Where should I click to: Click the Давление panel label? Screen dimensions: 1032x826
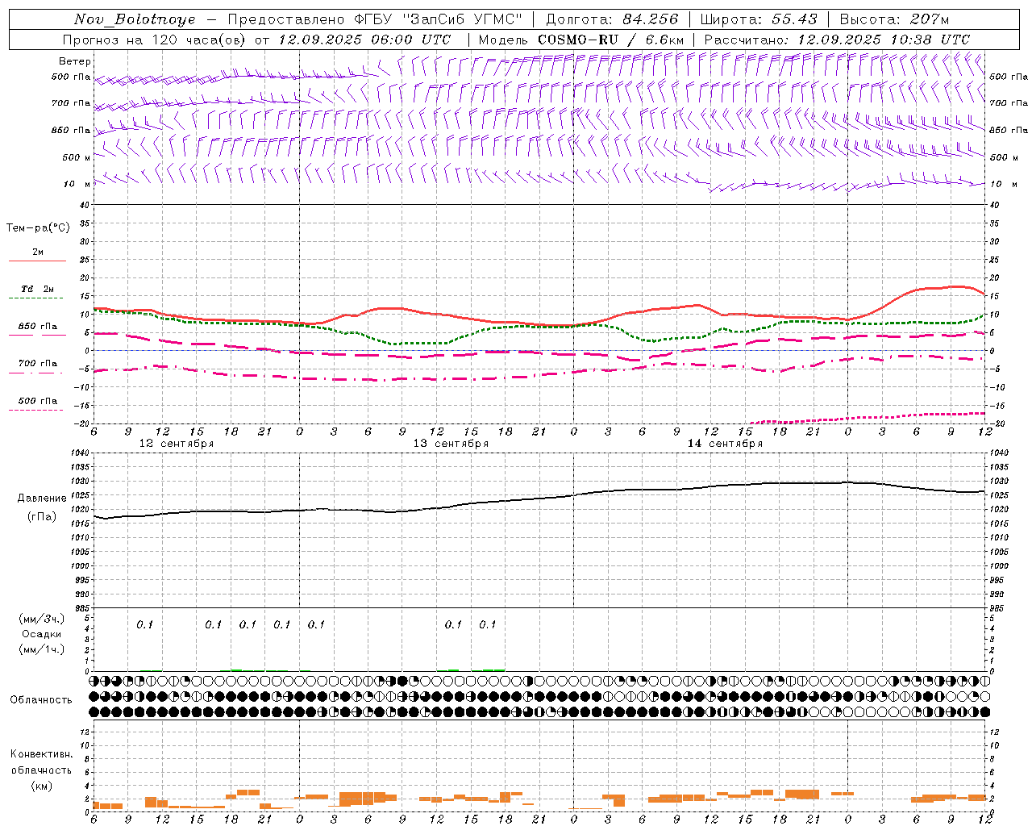tap(42, 499)
